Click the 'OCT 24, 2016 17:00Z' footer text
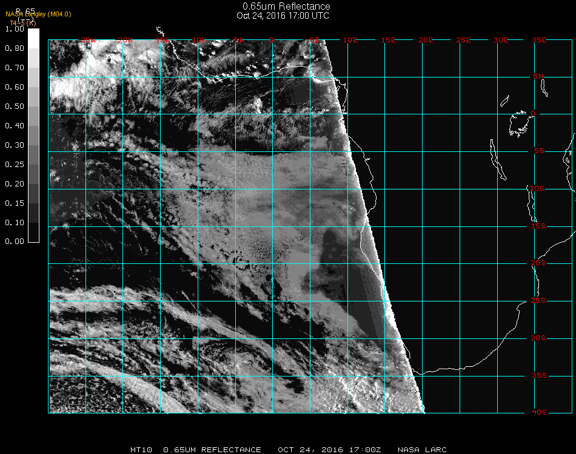Viewport: 576px width, 454px height. [x=329, y=450]
